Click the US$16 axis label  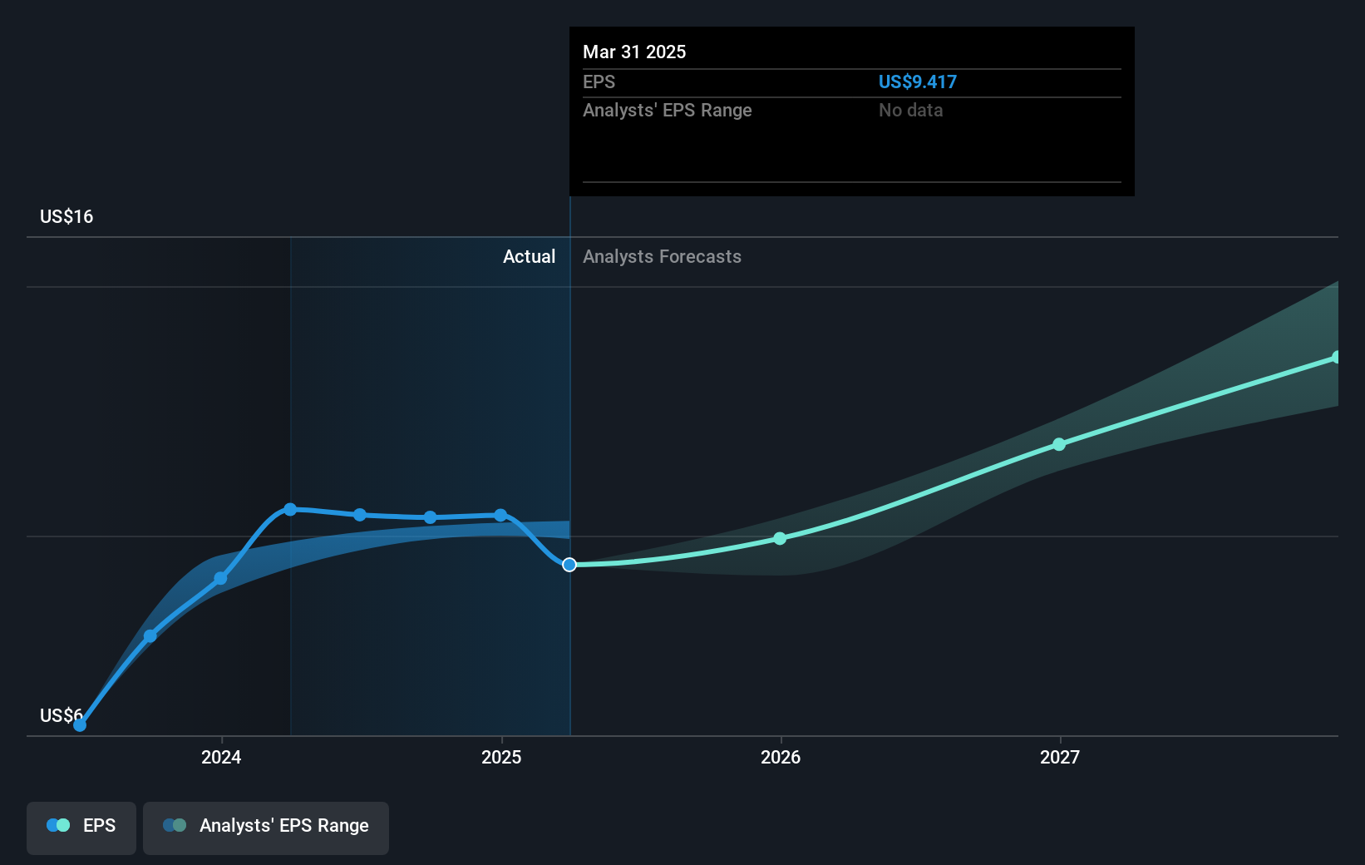67,216
